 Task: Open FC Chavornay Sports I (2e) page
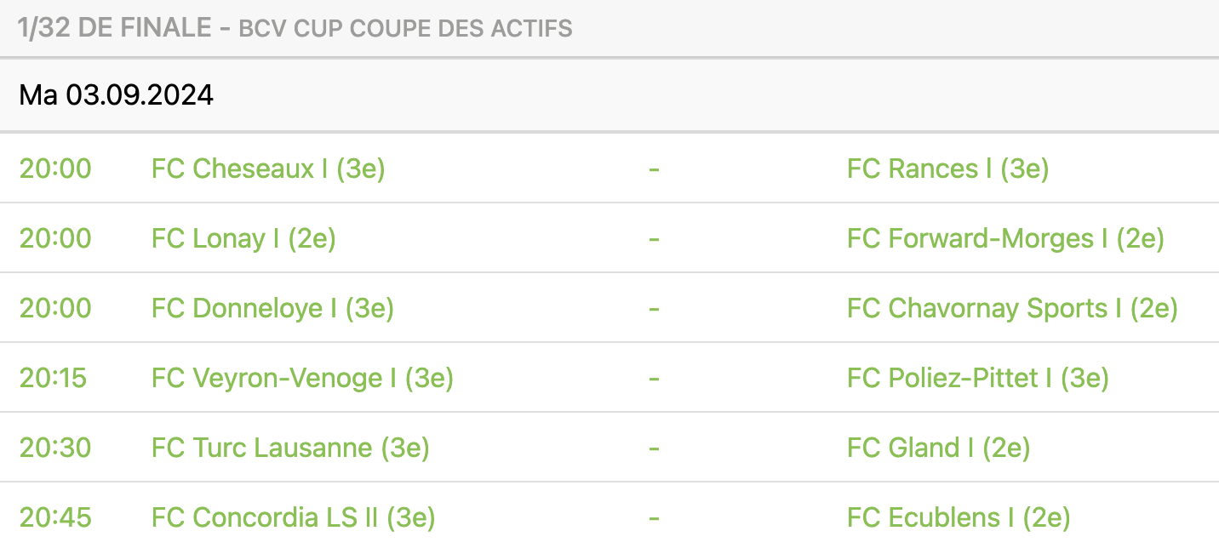pyautogui.click(x=1012, y=308)
